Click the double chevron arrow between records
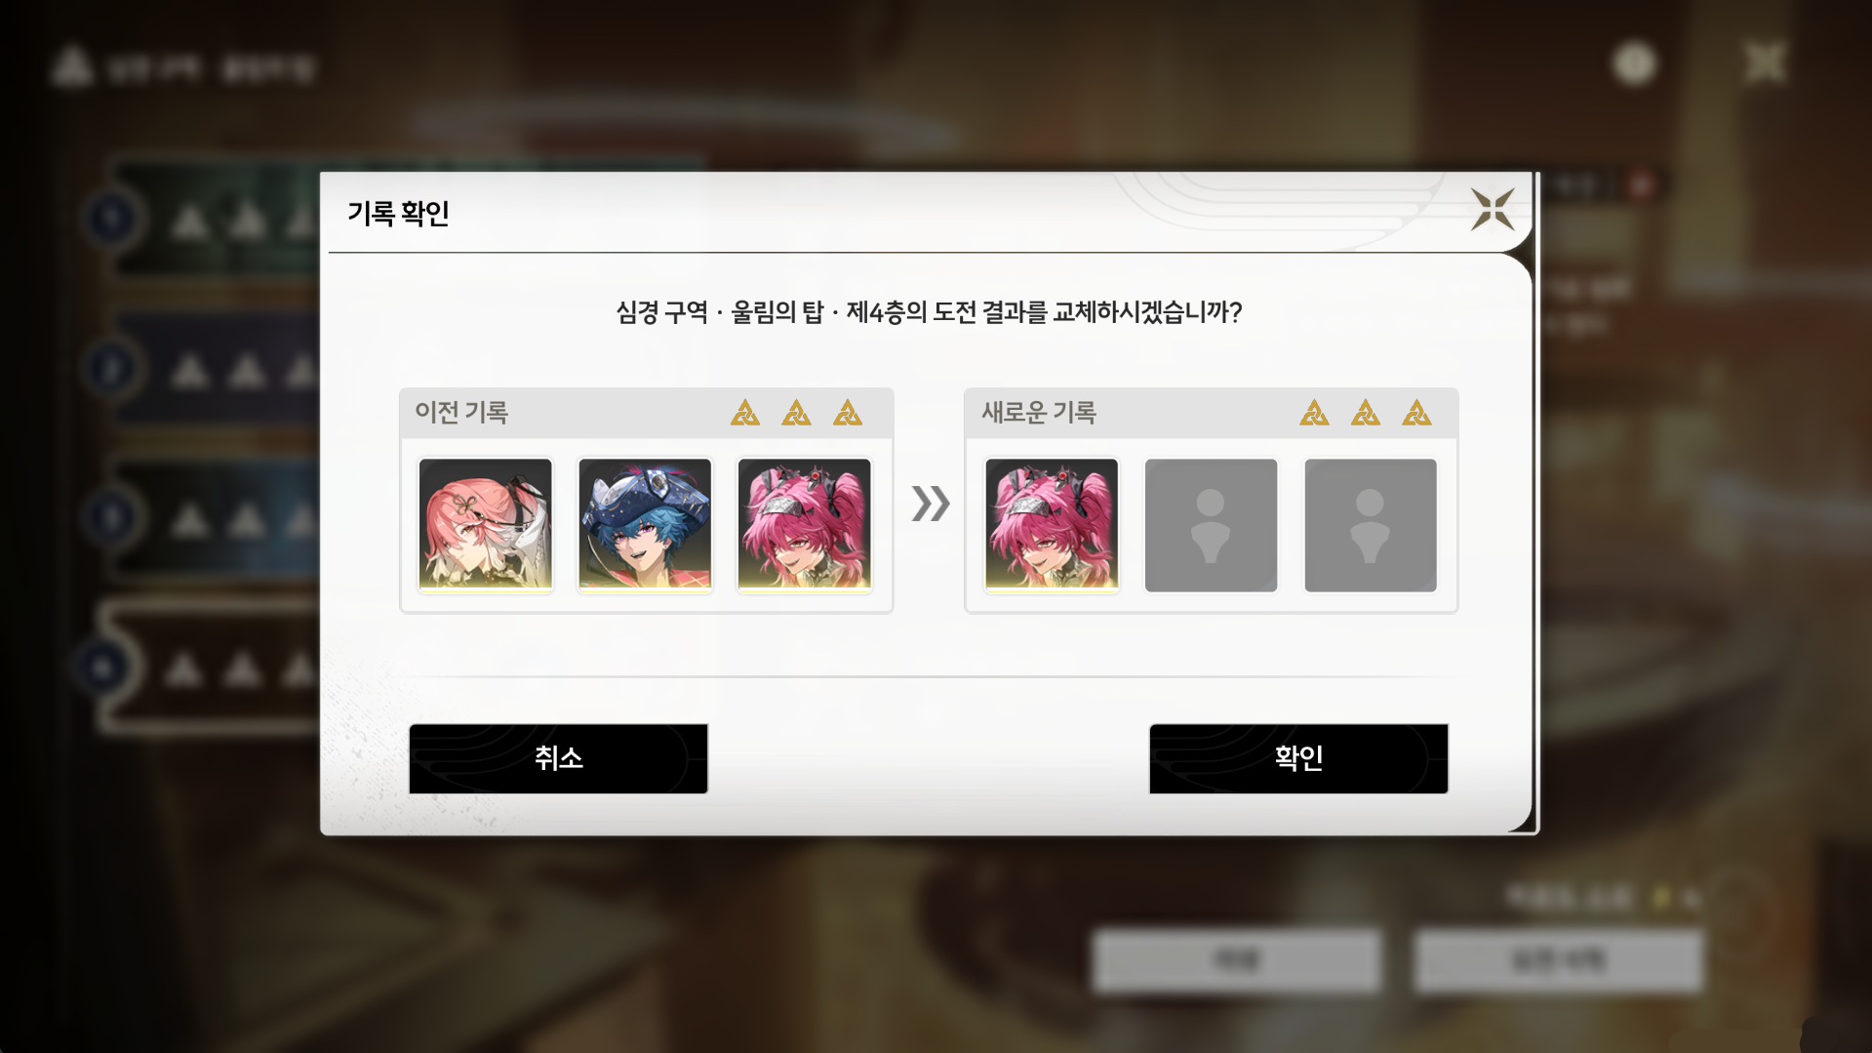Viewport: 1872px width, 1053px height. 931,504
